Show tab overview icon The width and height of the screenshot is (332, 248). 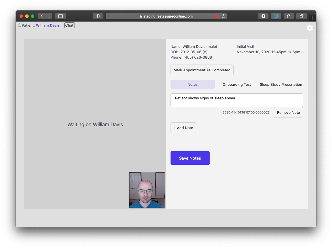click(301, 16)
